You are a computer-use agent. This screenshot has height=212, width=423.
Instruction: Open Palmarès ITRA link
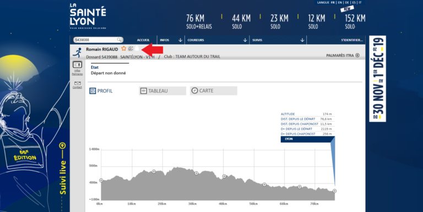(x=343, y=55)
